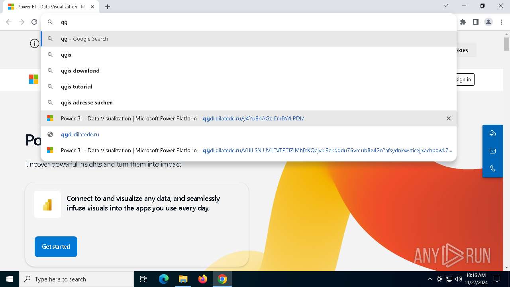This screenshot has width=510, height=287.
Task: Click the Microsoft logo
Action: pyautogui.click(x=33, y=79)
